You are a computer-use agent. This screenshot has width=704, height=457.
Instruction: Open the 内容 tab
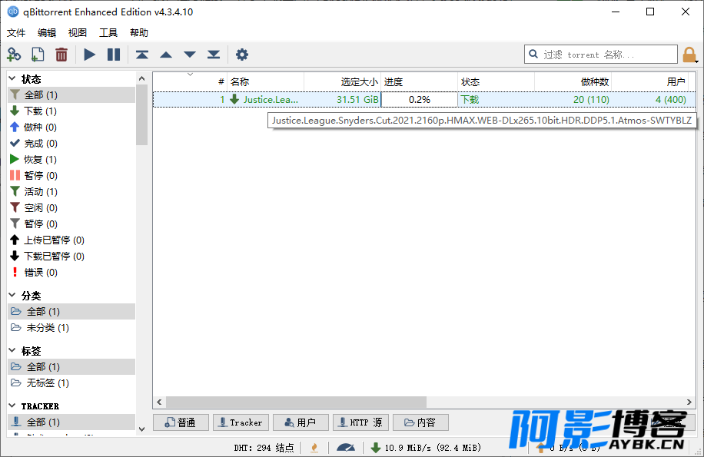[x=420, y=422]
